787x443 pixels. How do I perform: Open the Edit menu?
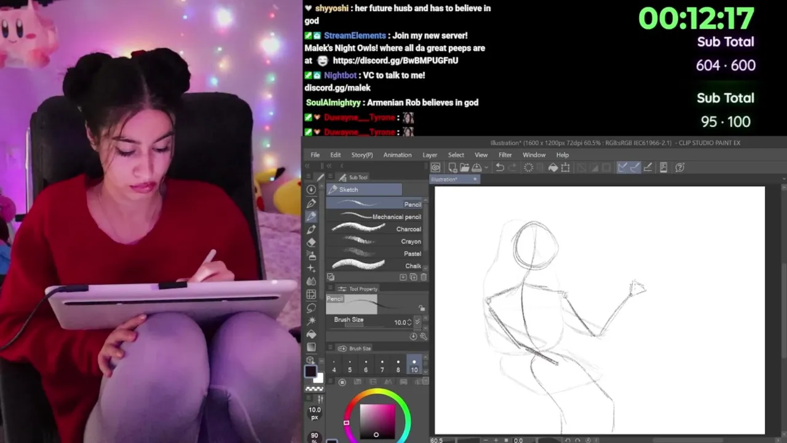point(335,155)
